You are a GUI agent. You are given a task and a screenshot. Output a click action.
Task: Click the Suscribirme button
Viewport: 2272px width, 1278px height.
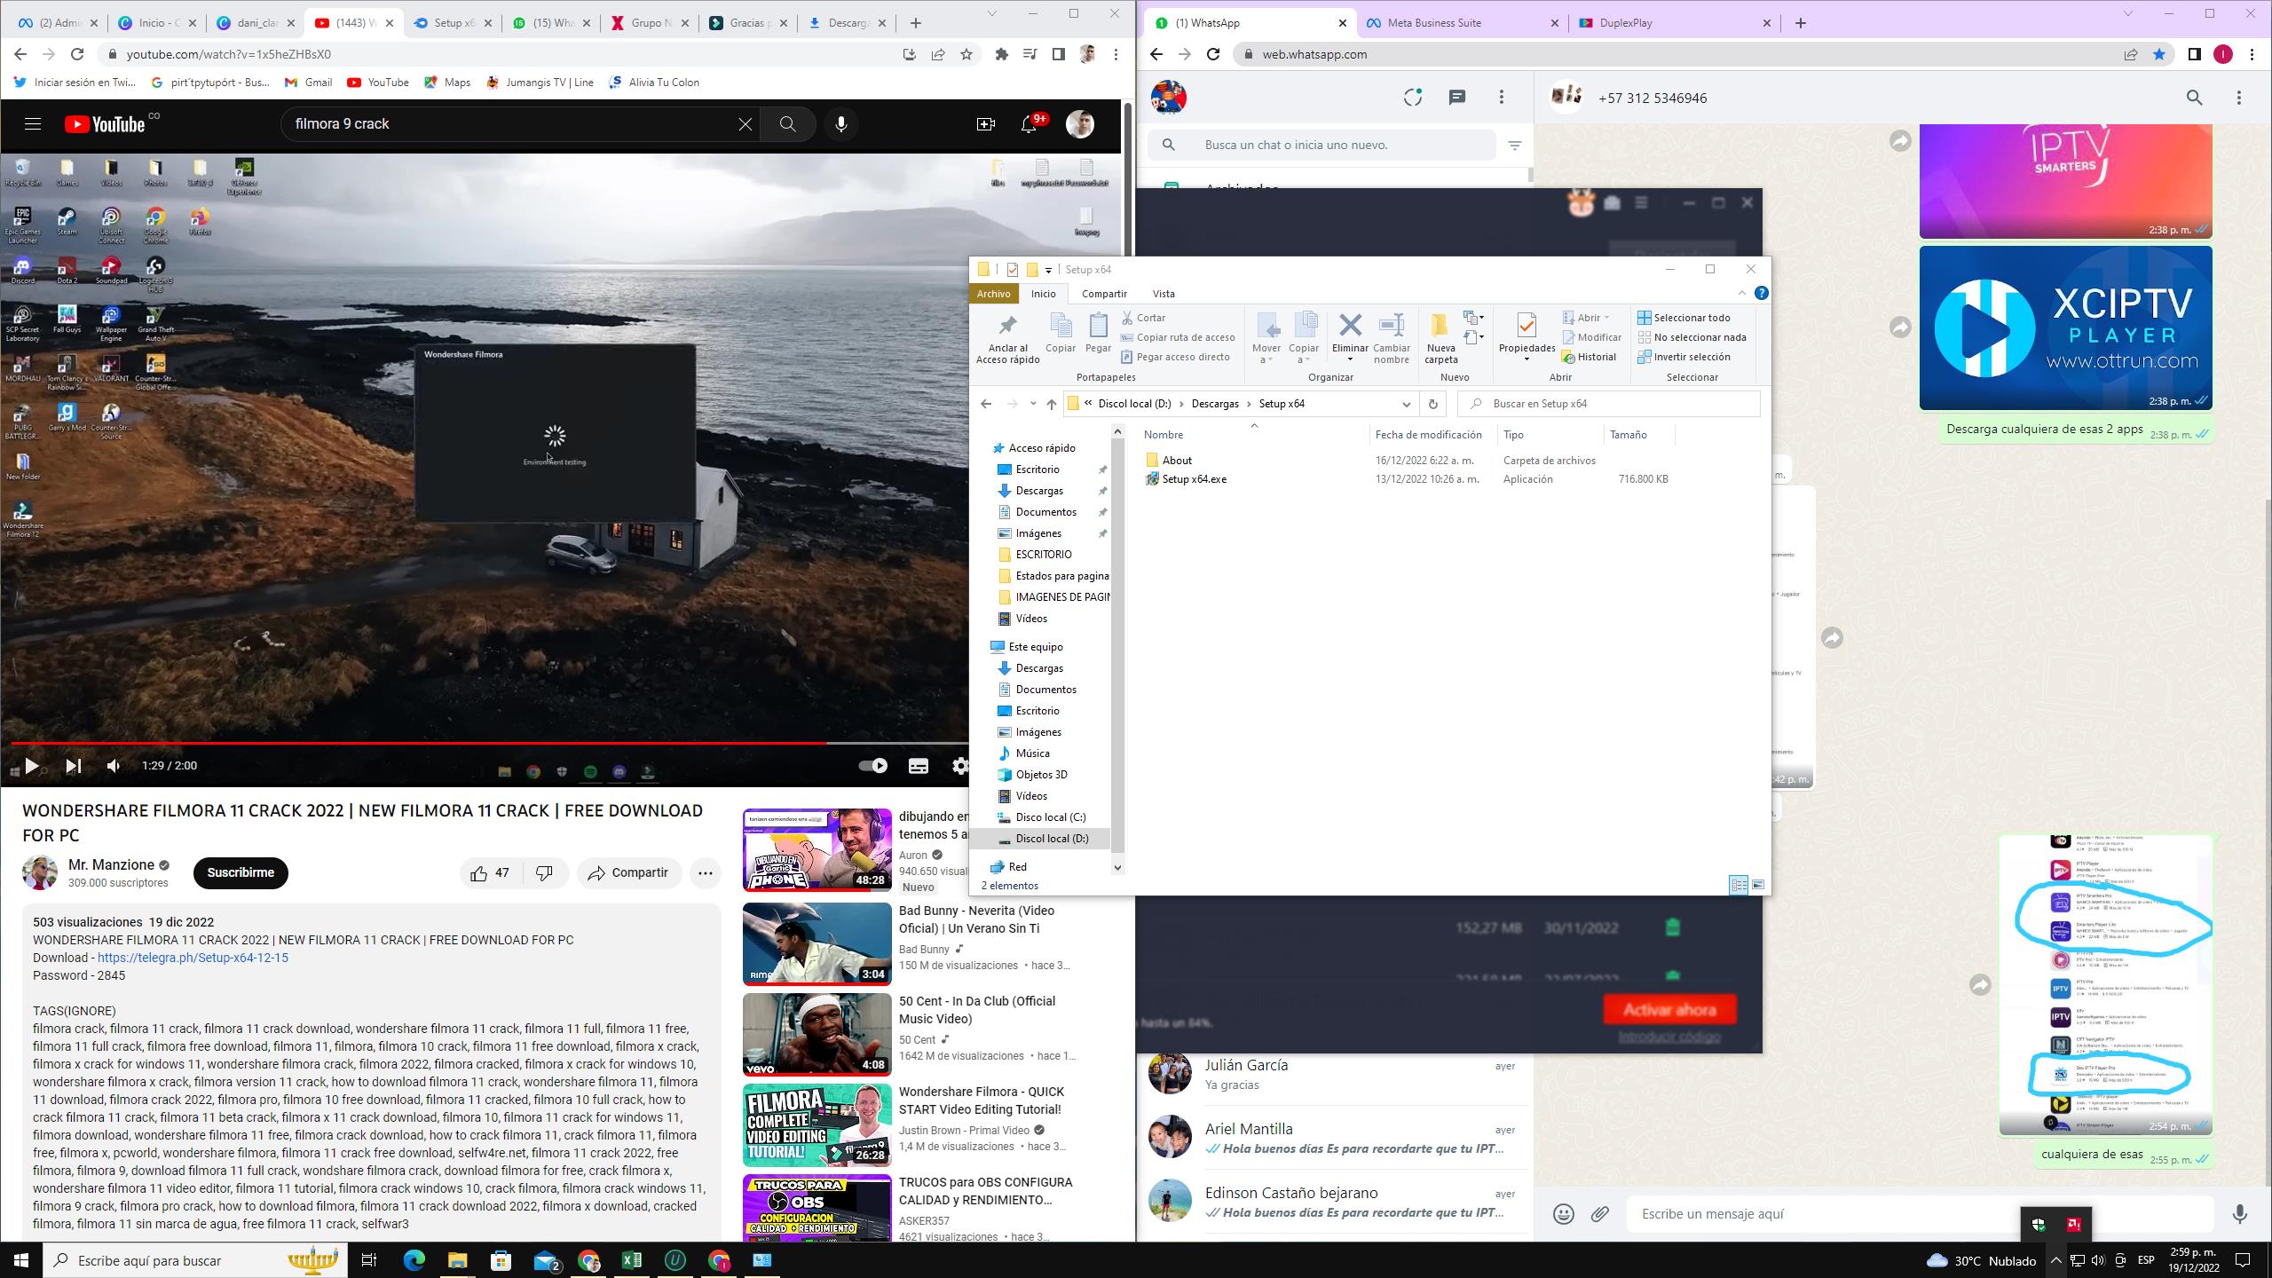tap(241, 873)
